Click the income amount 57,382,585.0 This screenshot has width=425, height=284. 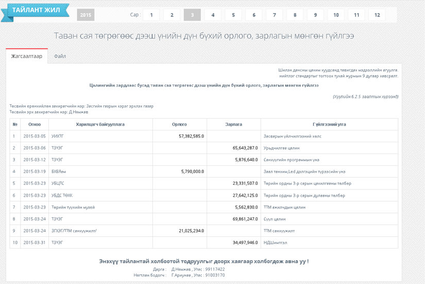click(x=191, y=136)
